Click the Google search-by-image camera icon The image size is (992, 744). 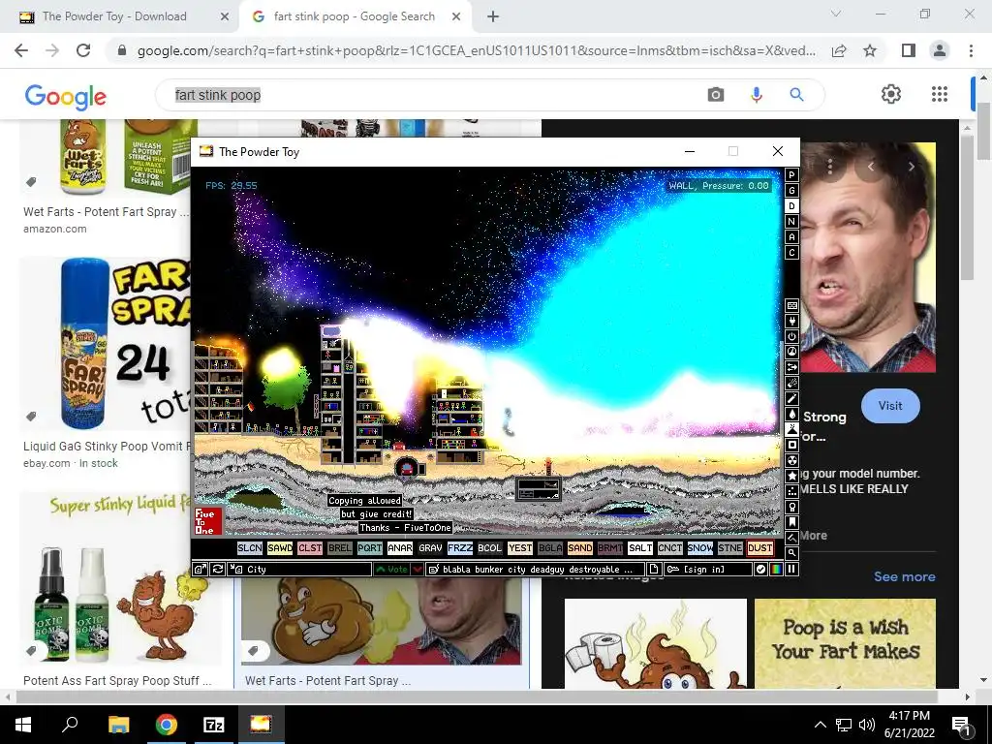(716, 95)
